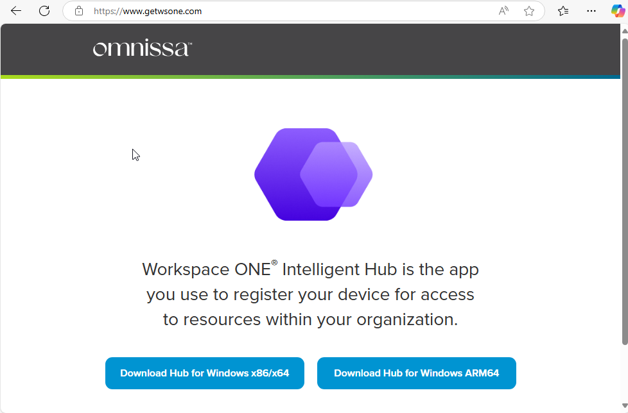Screen dimensions: 628x413
Task: Refresh the getwsone.com page
Action: [x=44, y=11]
